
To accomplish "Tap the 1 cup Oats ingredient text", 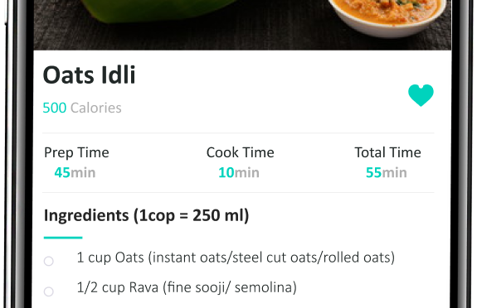I will [x=236, y=257].
